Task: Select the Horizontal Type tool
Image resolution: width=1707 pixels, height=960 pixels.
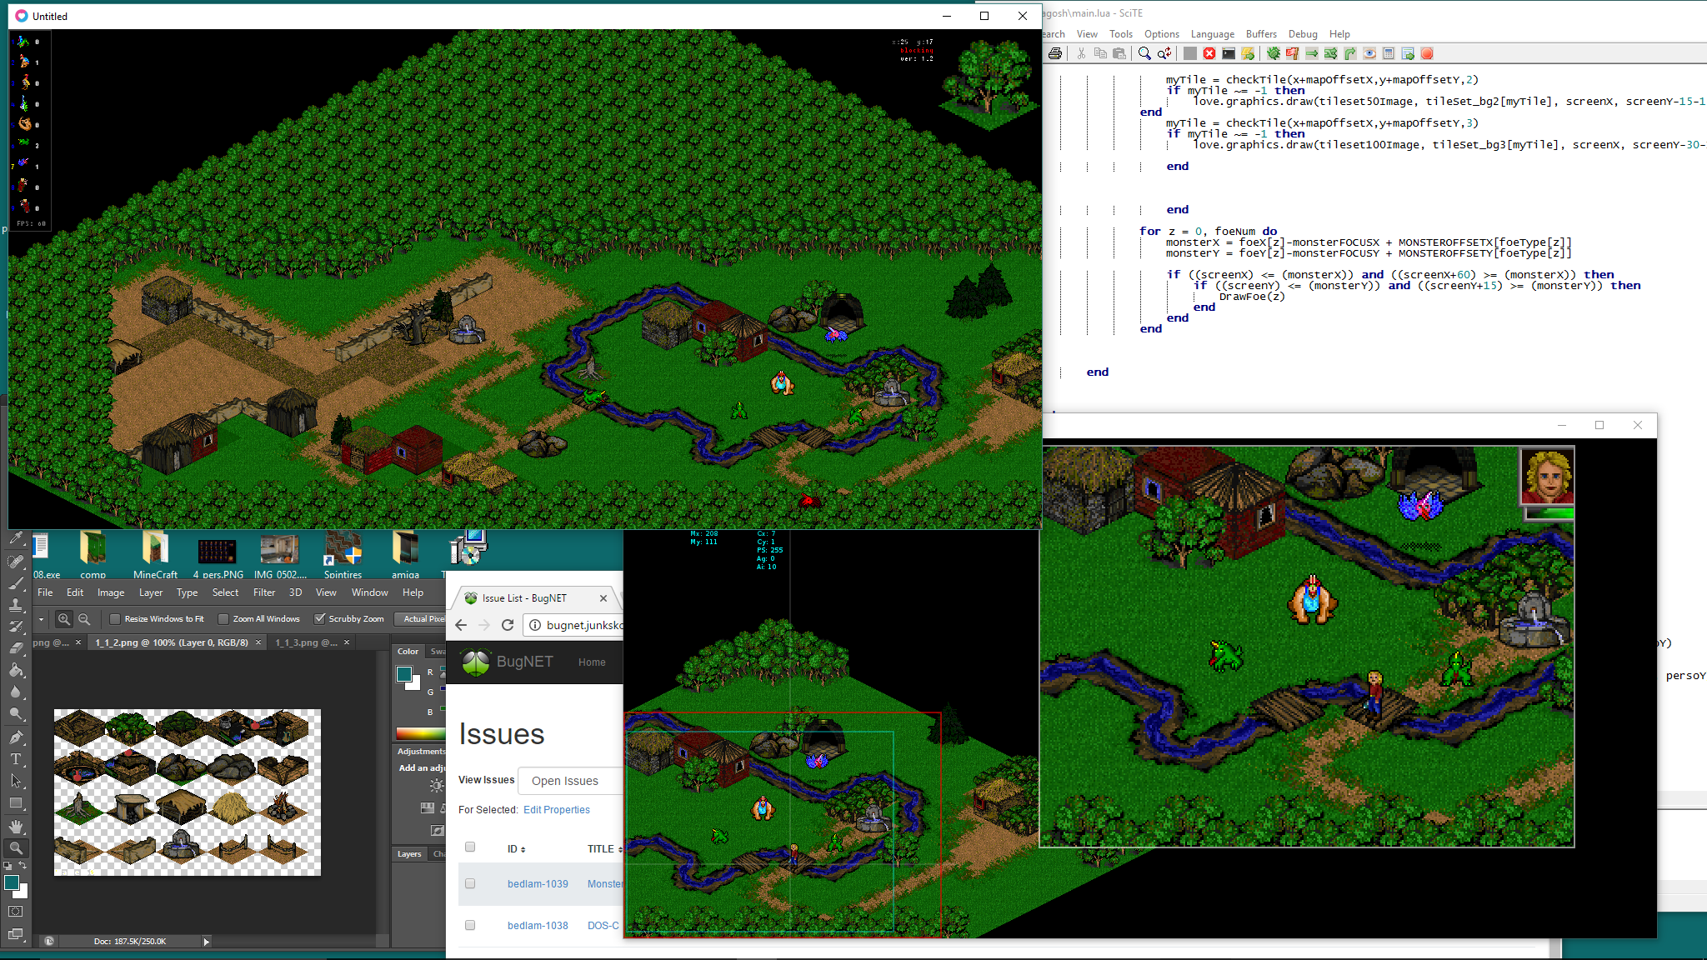Action: point(16,759)
